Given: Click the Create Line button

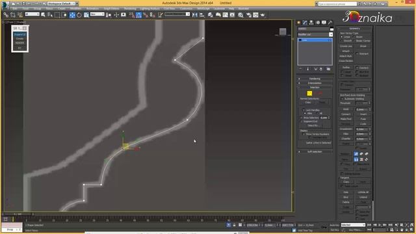Looking at the screenshot, I should (x=346, y=46).
